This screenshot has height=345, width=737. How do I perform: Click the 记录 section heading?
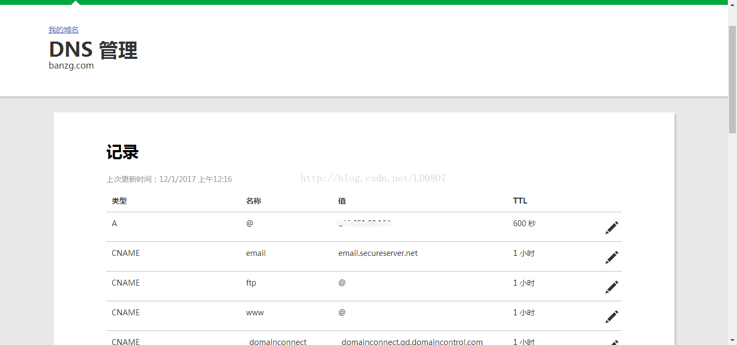pos(122,153)
